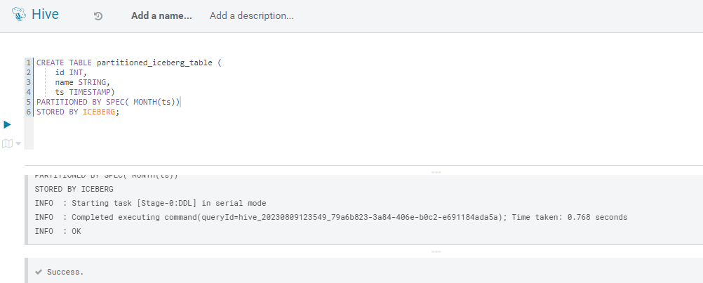The height and width of the screenshot is (283, 703).
Task: Click the Success checkmark icon
Action: coord(39,272)
